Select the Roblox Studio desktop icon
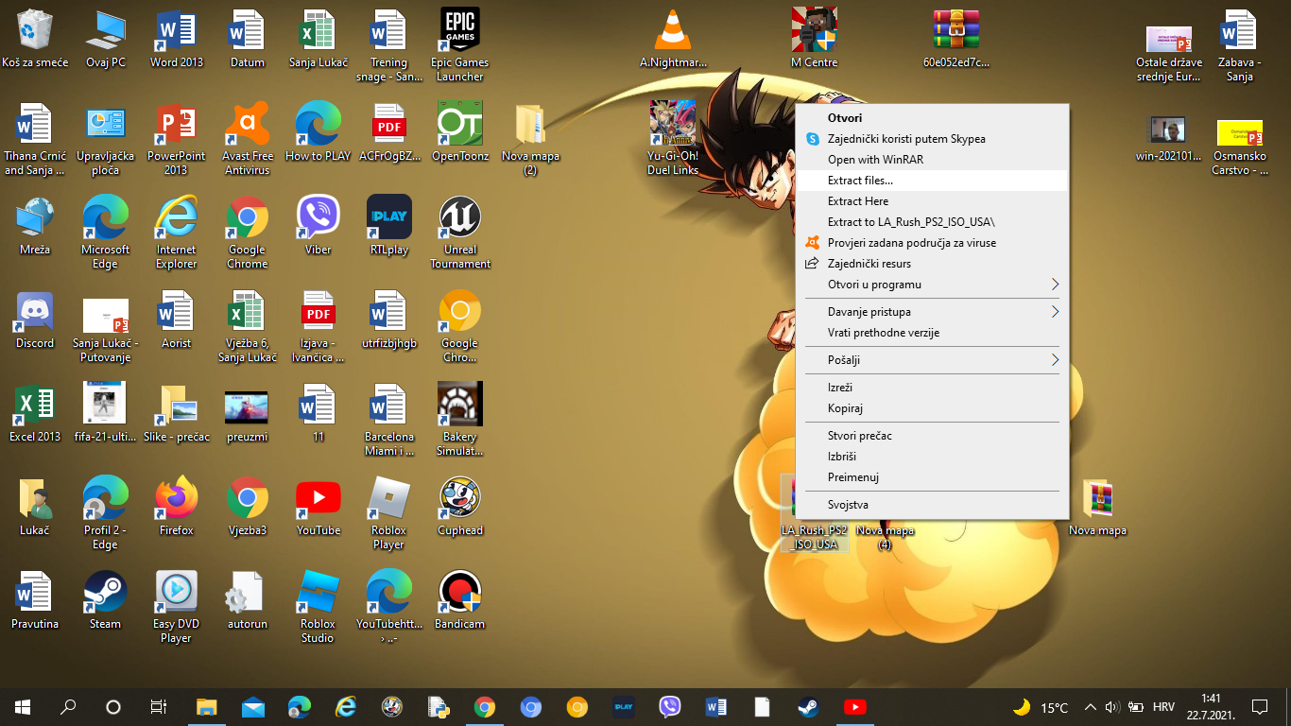The image size is (1291, 726). click(x=318, y=607)
